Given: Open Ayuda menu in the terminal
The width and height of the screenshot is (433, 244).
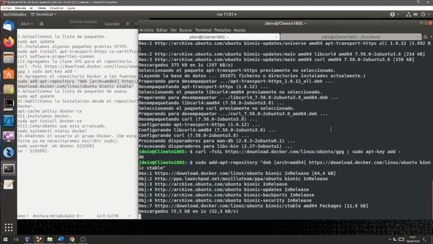Looking at the screenshot, I should click(x=240, y=30).
